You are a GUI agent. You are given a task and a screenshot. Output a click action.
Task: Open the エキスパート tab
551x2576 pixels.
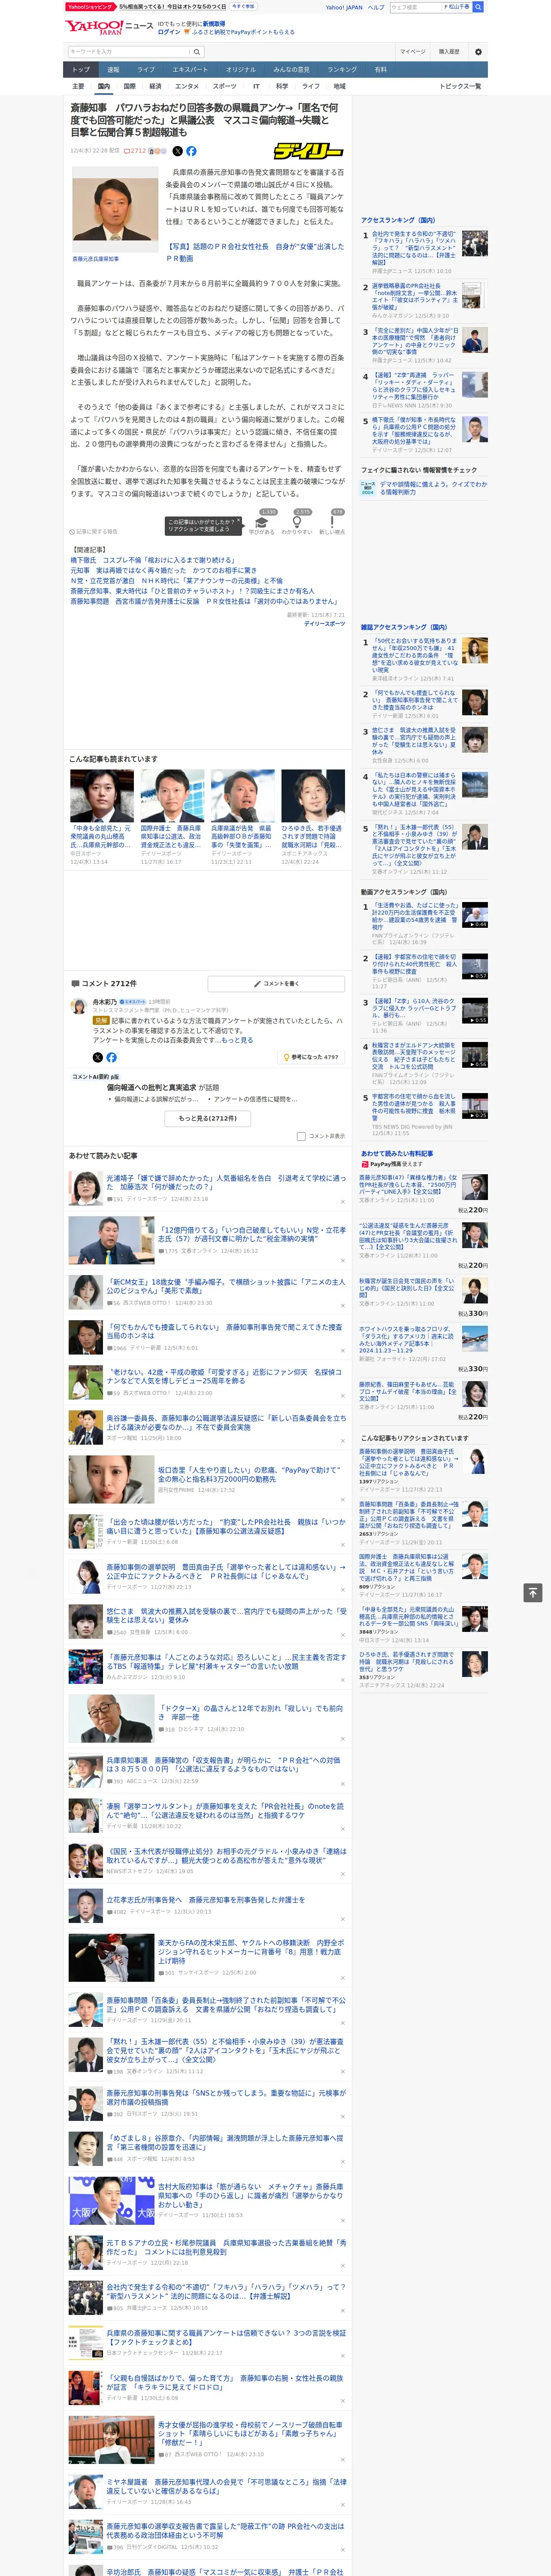pos(190,69)
